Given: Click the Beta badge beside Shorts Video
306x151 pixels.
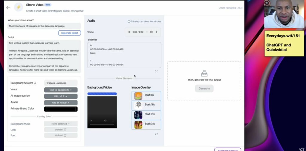Looking at the screenshot, I should click(x=48, y=5).
